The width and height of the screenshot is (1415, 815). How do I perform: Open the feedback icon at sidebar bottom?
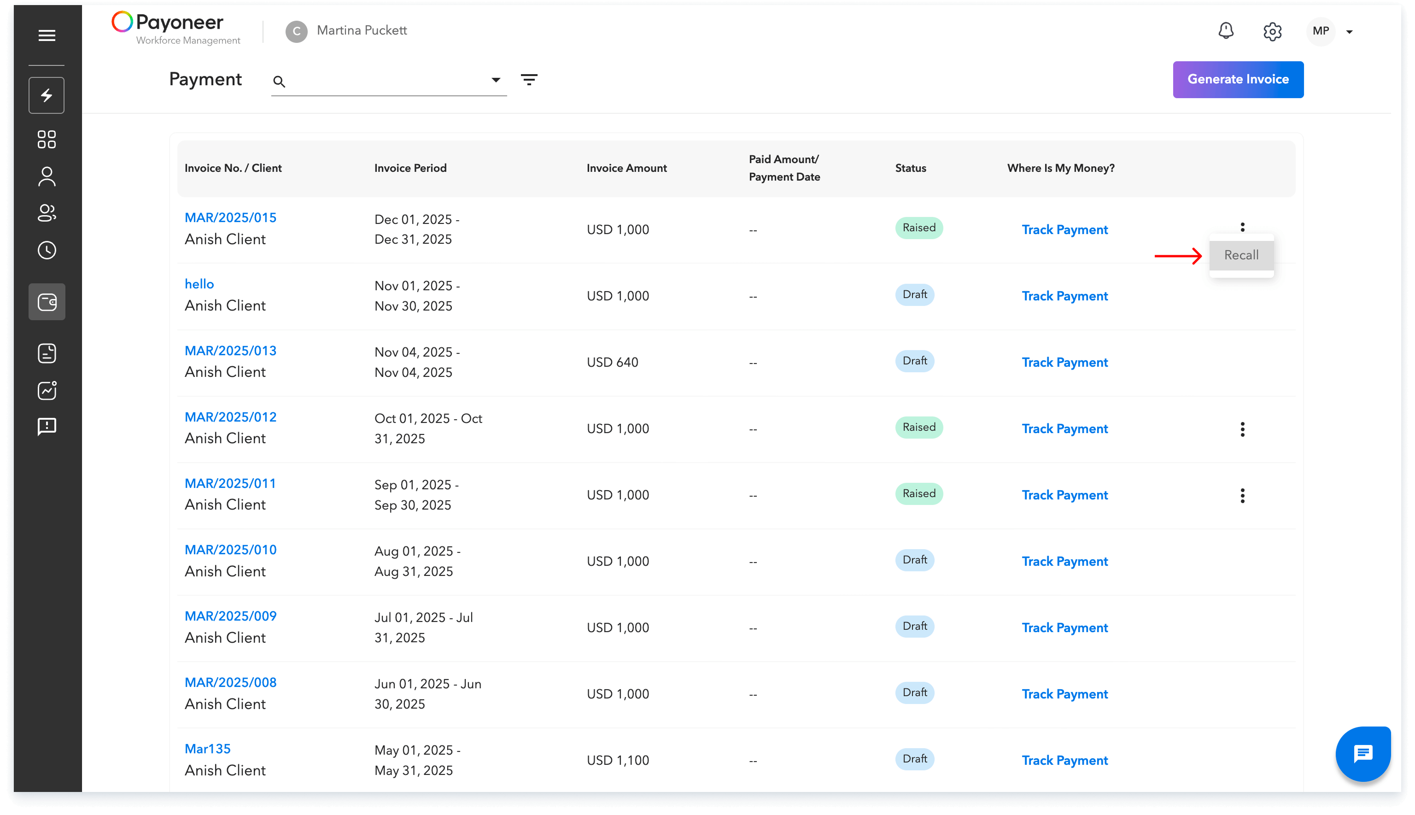coord(47,427)
